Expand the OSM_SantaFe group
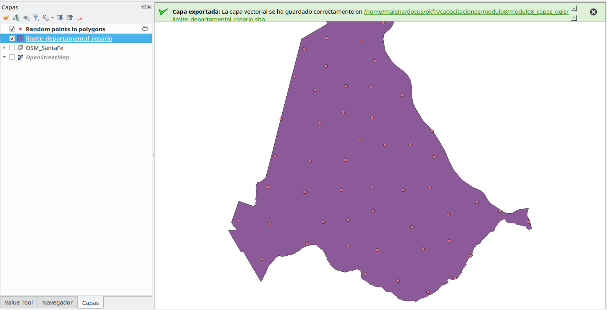The image size is (607, 310). click(4, 48)
